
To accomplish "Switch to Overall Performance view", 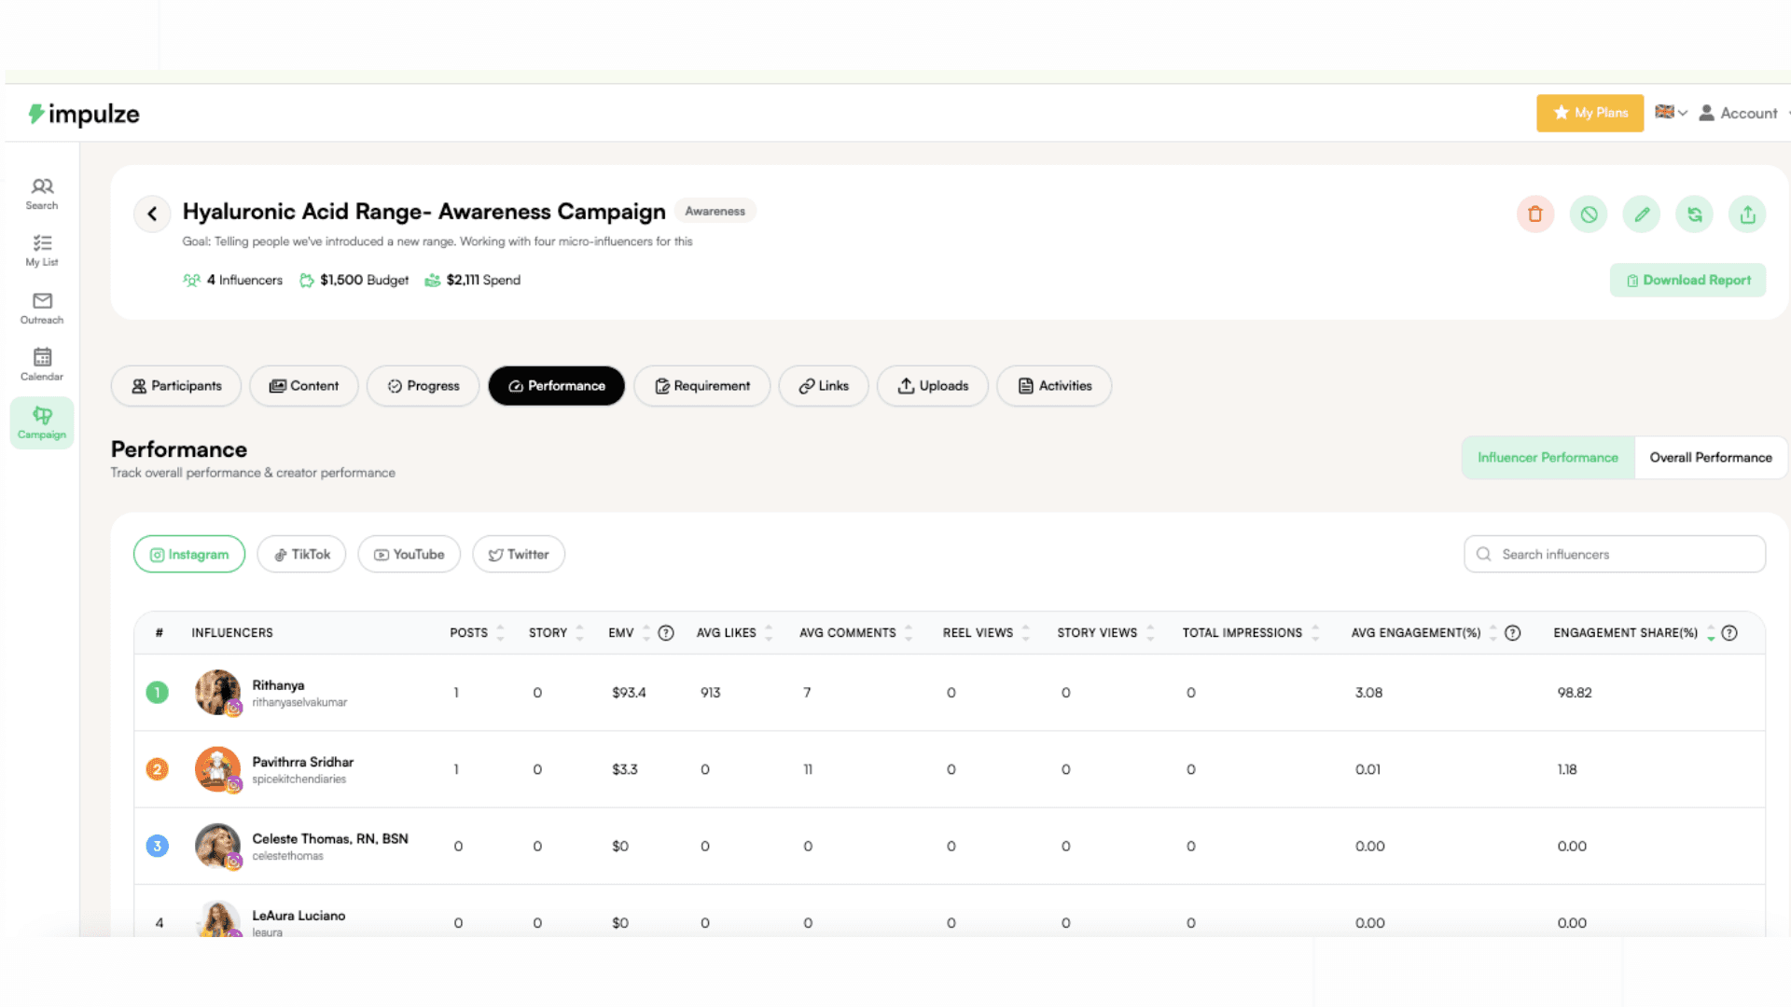I will coord(1710,458).
